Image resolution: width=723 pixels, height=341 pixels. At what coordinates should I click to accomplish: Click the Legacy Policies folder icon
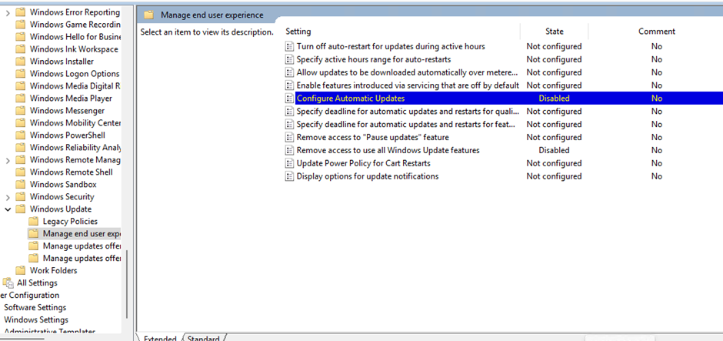tap(34, 222)
